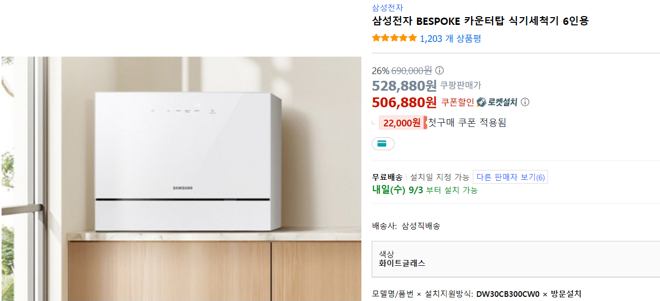Open the 1,203 개 상품평 reviews link
This screenshot has width=660, height=301.
(451, 38)
